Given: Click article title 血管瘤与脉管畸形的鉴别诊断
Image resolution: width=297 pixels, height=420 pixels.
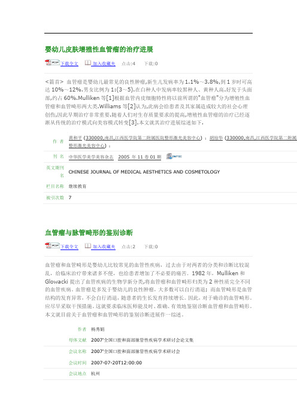Looking at the screenshot, I should [x=89, y=233].
